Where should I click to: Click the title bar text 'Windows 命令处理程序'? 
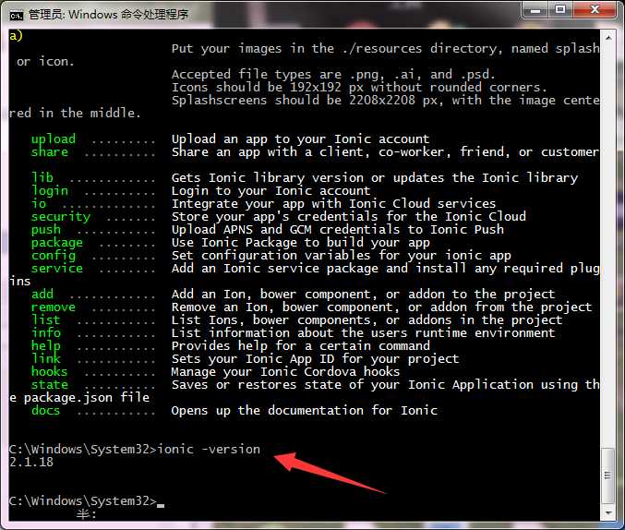coord(128,15)
